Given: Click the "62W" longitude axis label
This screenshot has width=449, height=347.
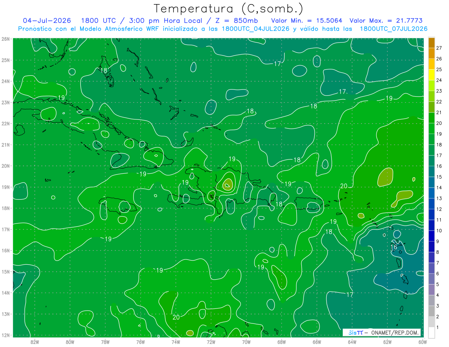Looking at the screenshot, I should [387, 342].
